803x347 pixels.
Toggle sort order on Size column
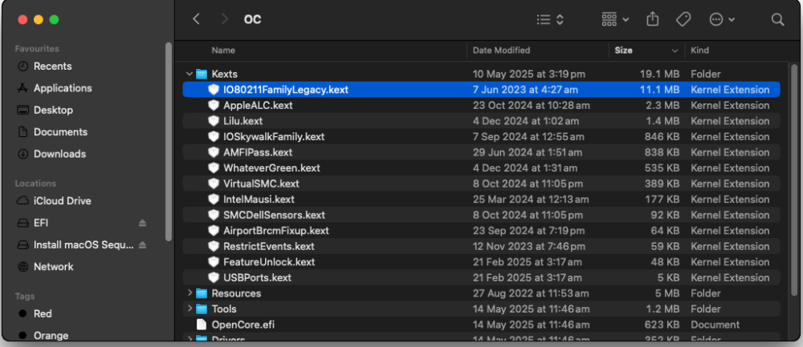point(646,50)
